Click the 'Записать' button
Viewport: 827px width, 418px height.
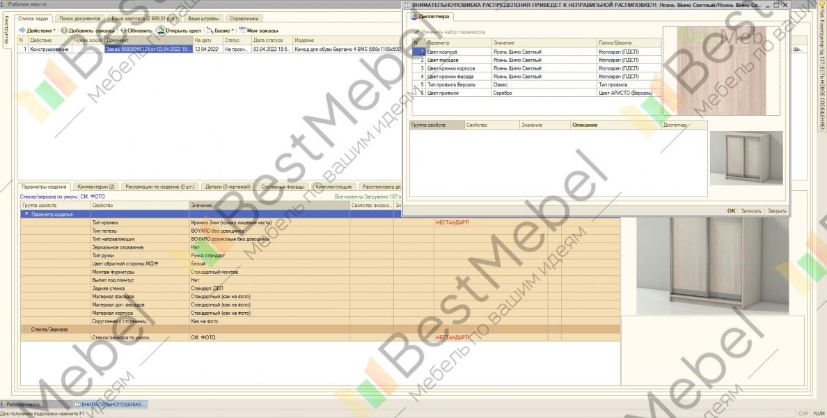[x=751, y=210]
